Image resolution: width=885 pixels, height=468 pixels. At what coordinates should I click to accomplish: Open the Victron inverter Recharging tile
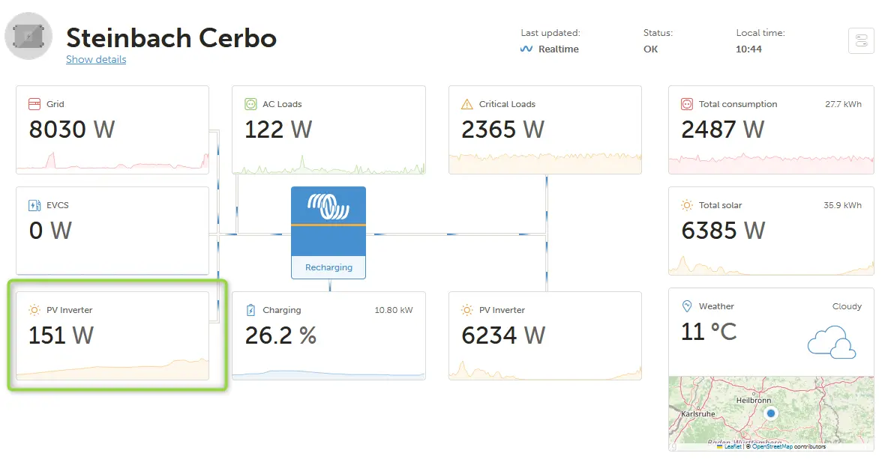coord(328,232)
